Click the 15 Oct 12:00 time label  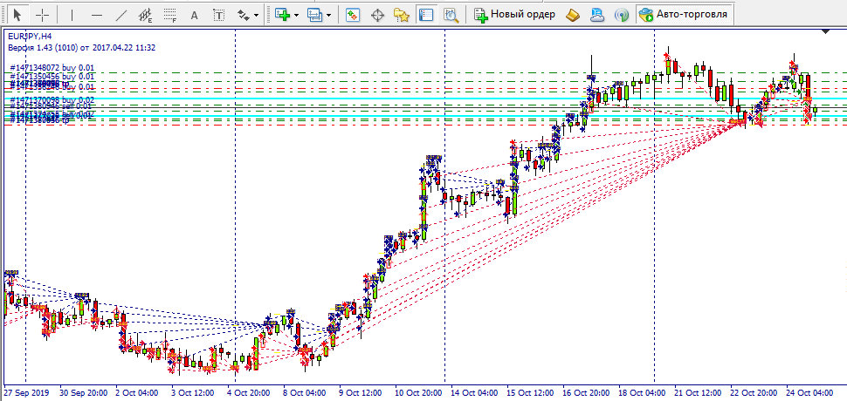point(530,392)
